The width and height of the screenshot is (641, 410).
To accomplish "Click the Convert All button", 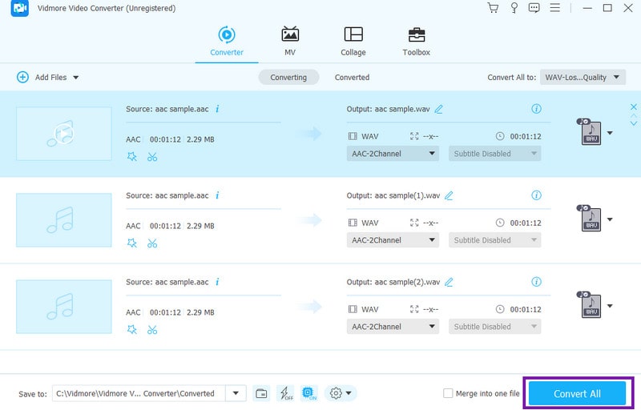I will [577, 394].
